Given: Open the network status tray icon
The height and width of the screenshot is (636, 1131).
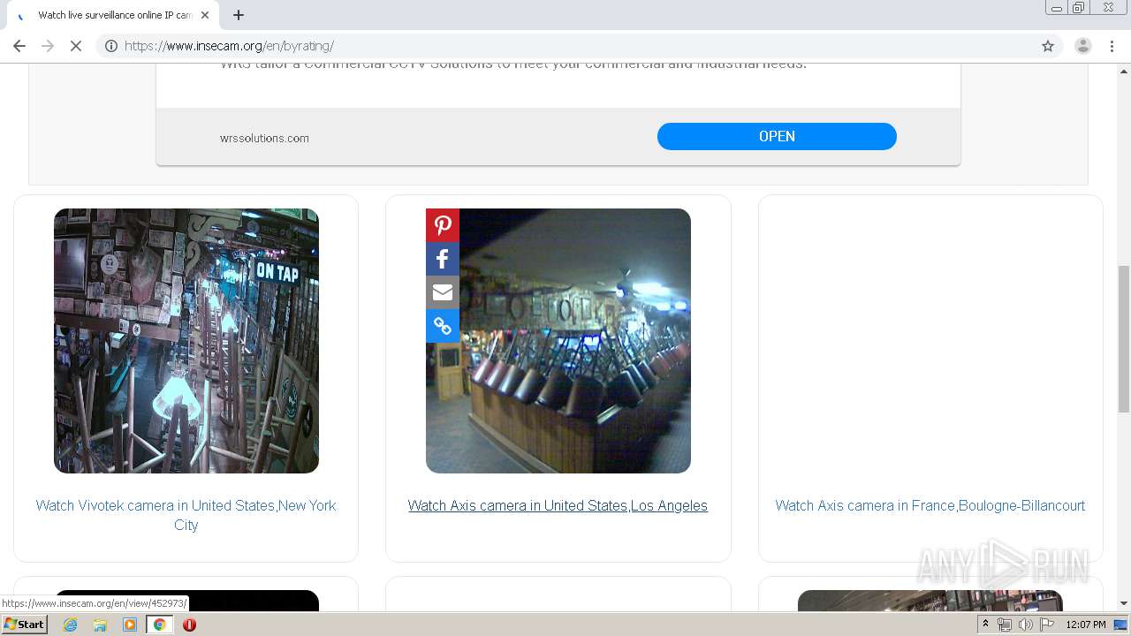Looking at the screenshot, I should (1005, 625).
